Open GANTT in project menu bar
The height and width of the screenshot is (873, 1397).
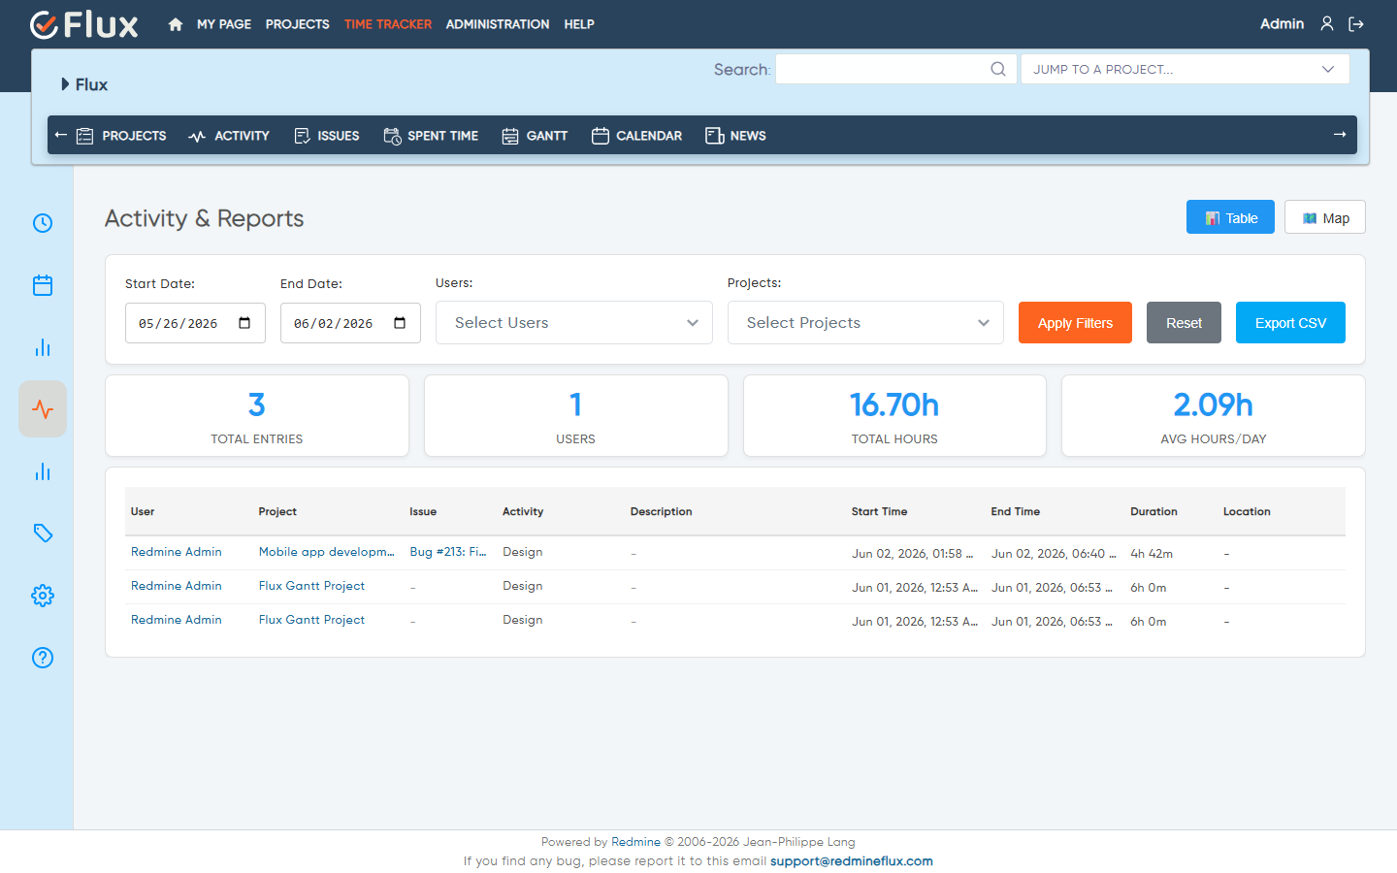pyautogui.click(x=535, y=136)
